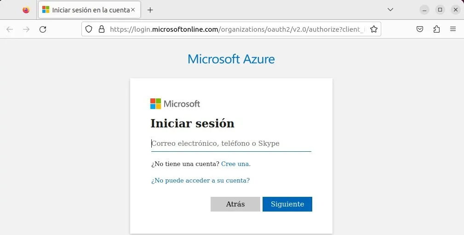Reload the current page
Screen dimensions: 464x235
[x=43, y=29]
